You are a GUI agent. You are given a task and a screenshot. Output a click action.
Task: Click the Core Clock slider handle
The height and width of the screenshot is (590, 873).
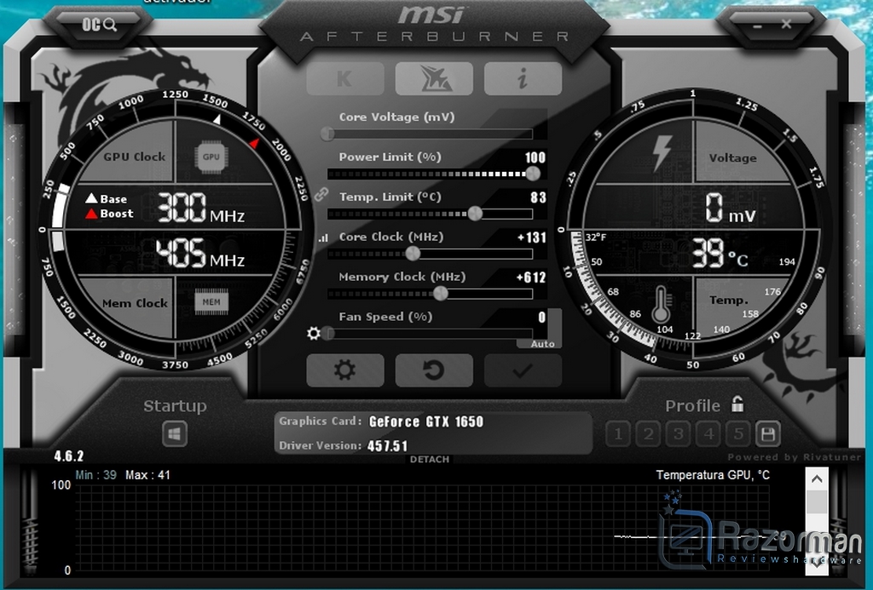(x=413, y=254)
